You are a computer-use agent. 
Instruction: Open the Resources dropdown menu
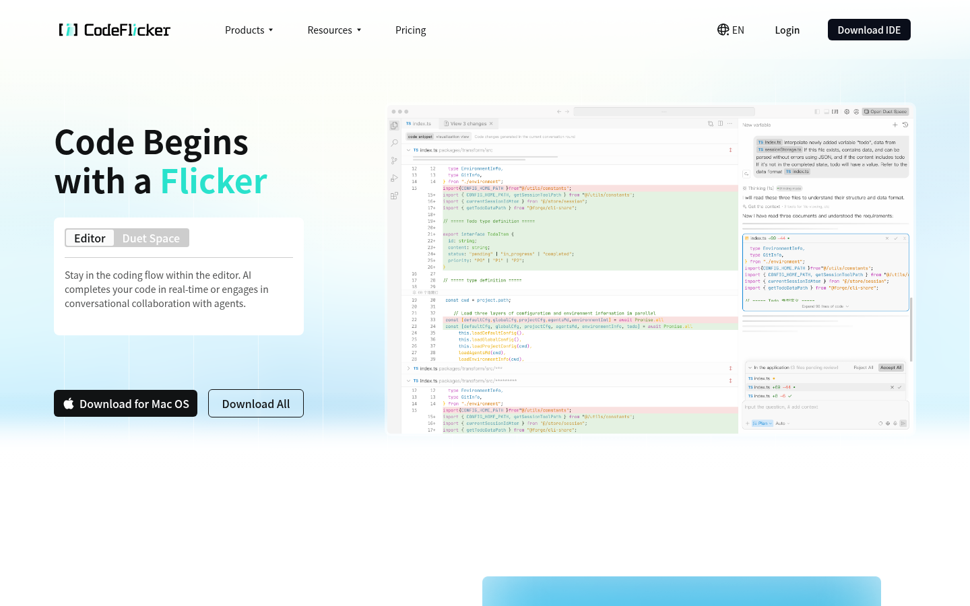click(334, 30)
